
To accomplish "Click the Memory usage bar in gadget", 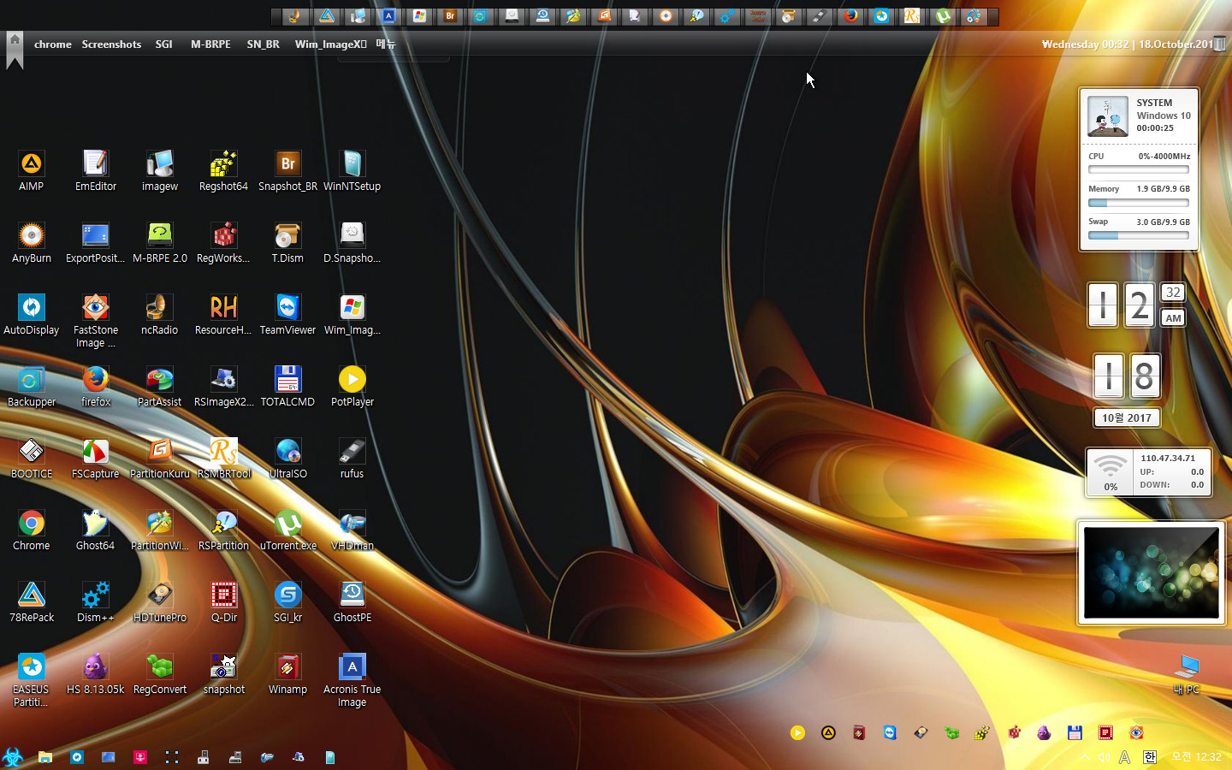I will (1139, 203).
